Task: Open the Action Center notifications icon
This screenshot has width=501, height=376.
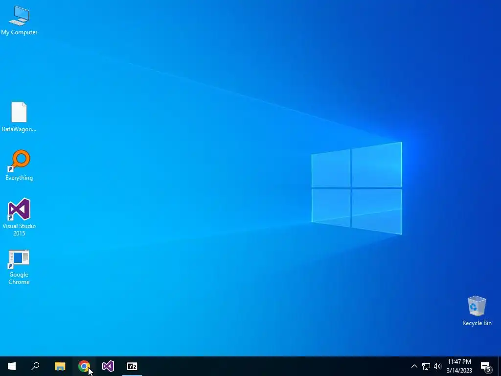Action: 486,366
